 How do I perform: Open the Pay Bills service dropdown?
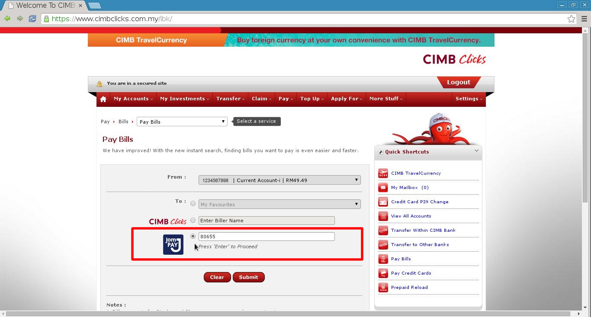coord(182,122)
